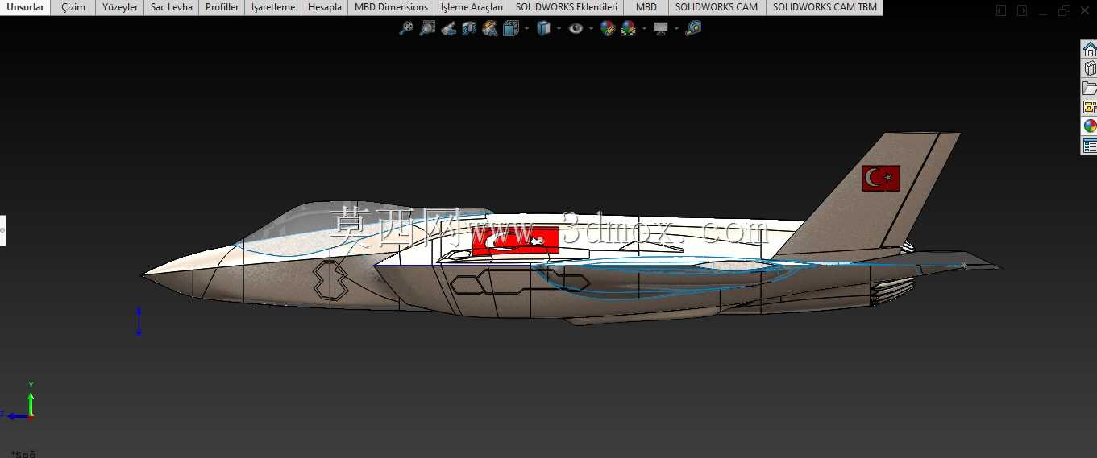Image resolution: width=1097 pixels, height=458 pixels.
Task: Expand the Display Style dropdown arrow
Action: click(x=559, y=28)
